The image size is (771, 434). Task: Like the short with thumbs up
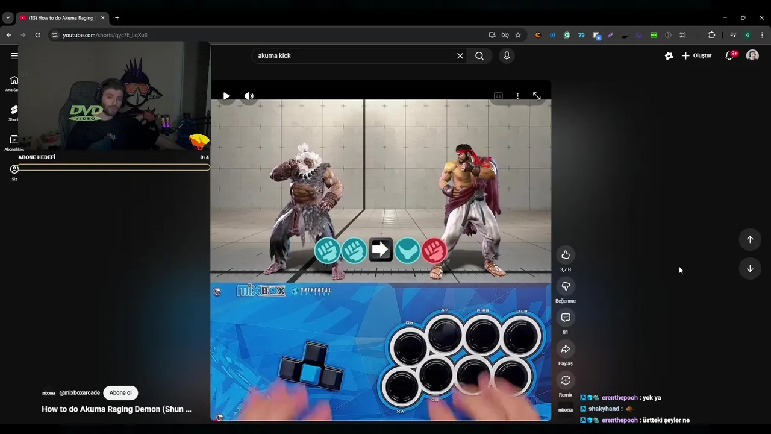pyautogui.click(x=566, y=254)
